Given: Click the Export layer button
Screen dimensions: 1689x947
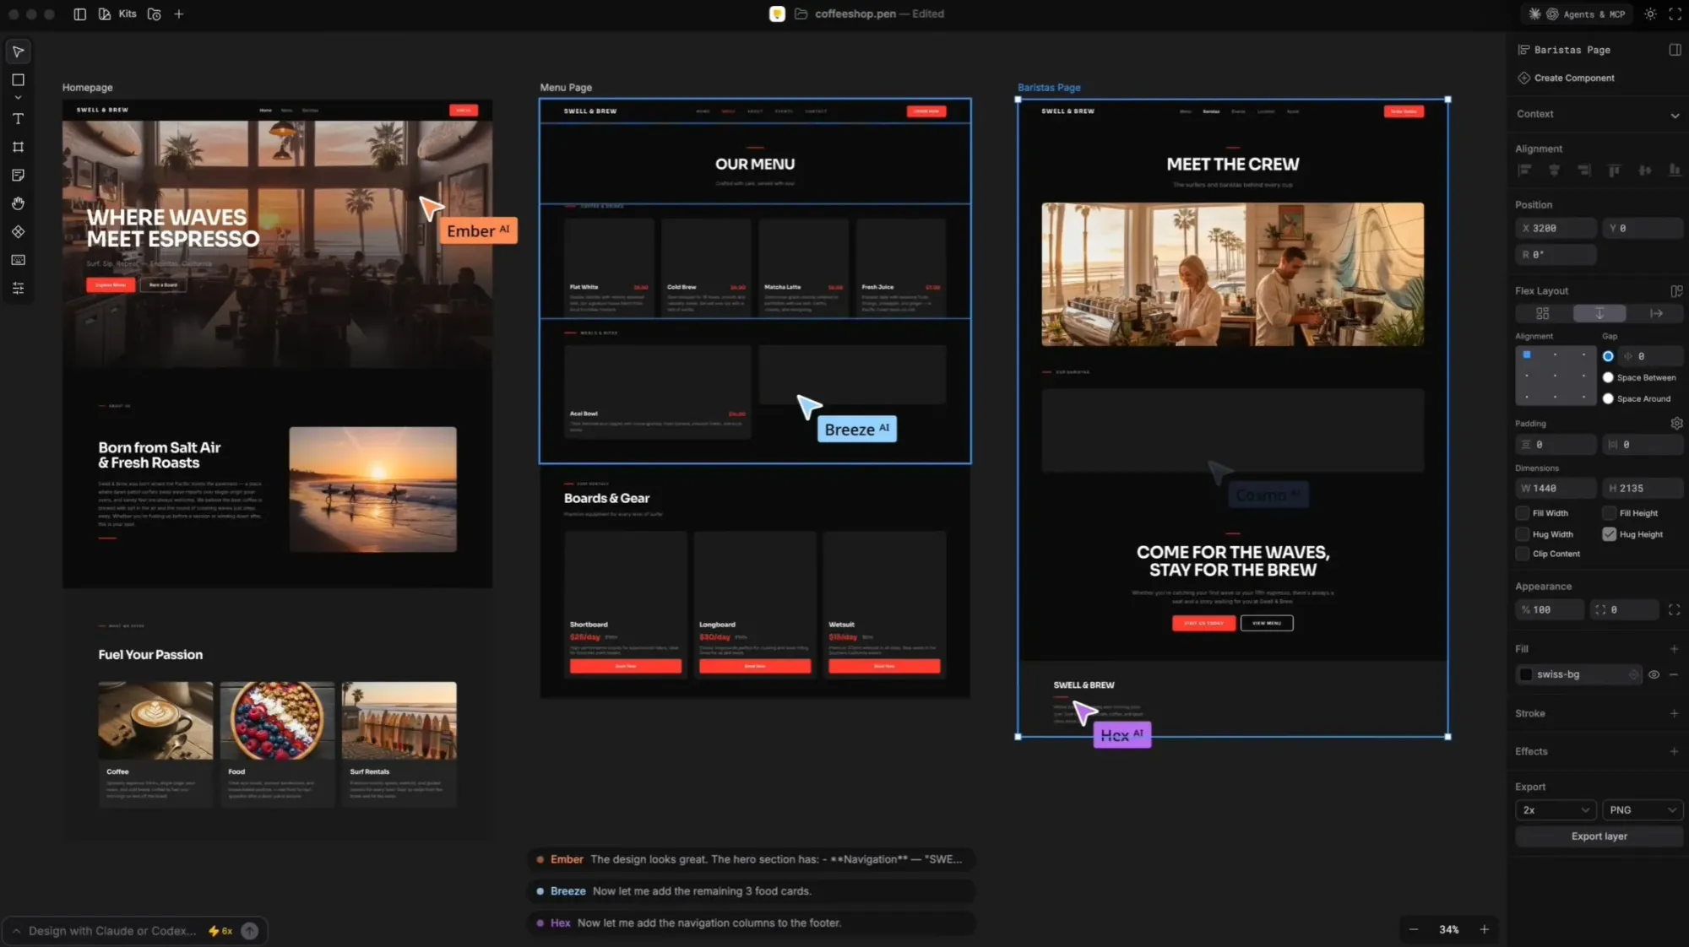Looking at the screenshot, I should [1598, 836].
